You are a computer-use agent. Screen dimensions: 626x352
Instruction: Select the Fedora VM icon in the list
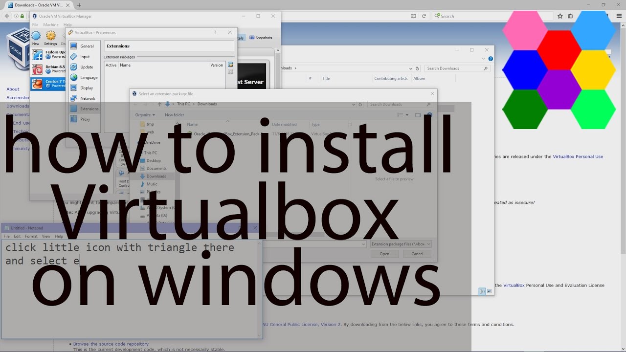tap(37, 55)
